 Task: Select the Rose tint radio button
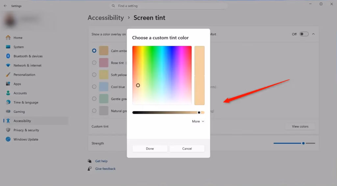tap(94, 63)
